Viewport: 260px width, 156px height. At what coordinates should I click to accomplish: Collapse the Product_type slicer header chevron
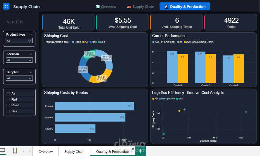click(31, 34)
